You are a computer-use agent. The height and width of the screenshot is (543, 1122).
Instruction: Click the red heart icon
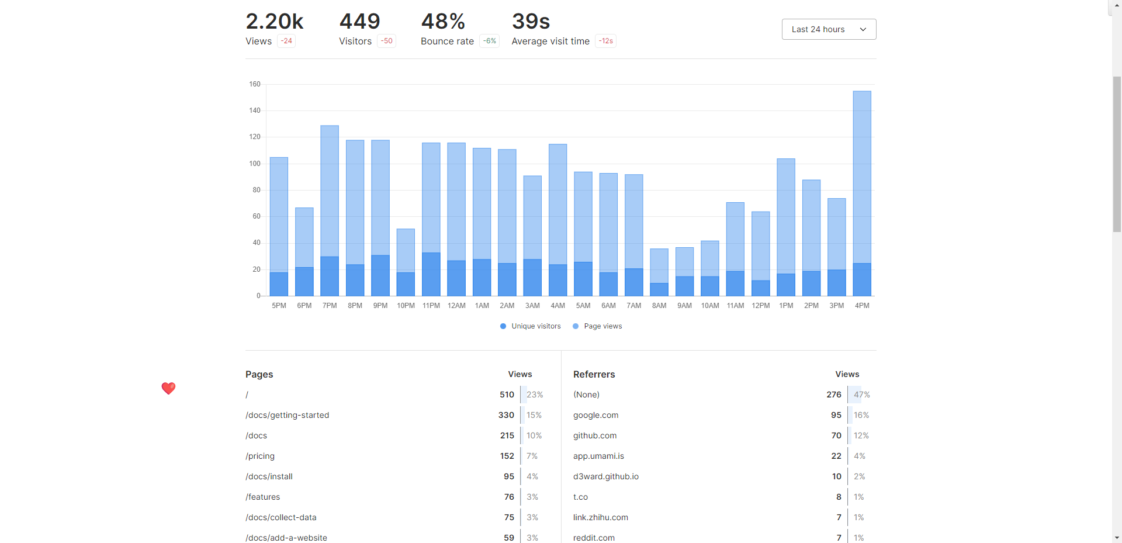tap(168, 388)
